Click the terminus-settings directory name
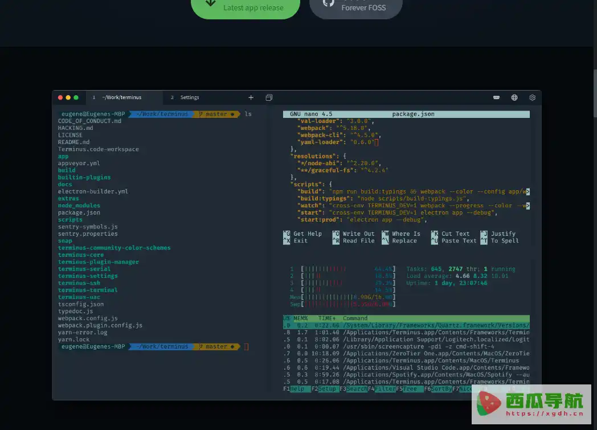 [88, 276]
